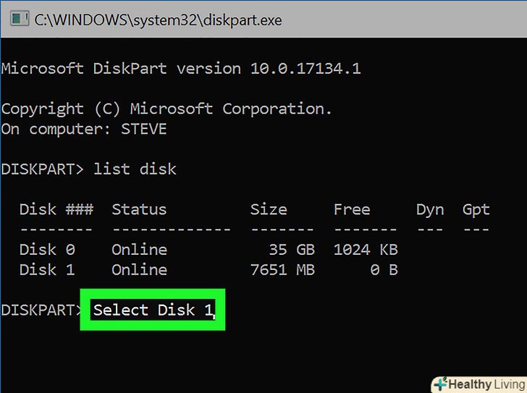Click the 'On computer: STEVE' line
Image resolution: width=527 pixels, height=393 pixels.
coord(84,129)
